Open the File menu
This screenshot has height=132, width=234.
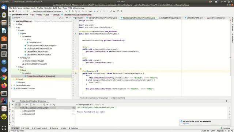[x=10, y=8]
